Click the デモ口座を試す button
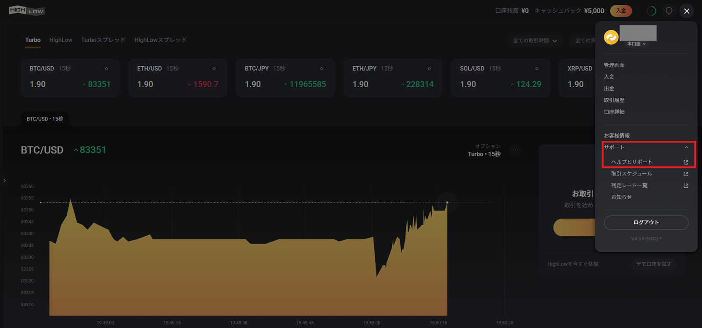The width and height of the screenshot is (702, 328). point(654,264)
